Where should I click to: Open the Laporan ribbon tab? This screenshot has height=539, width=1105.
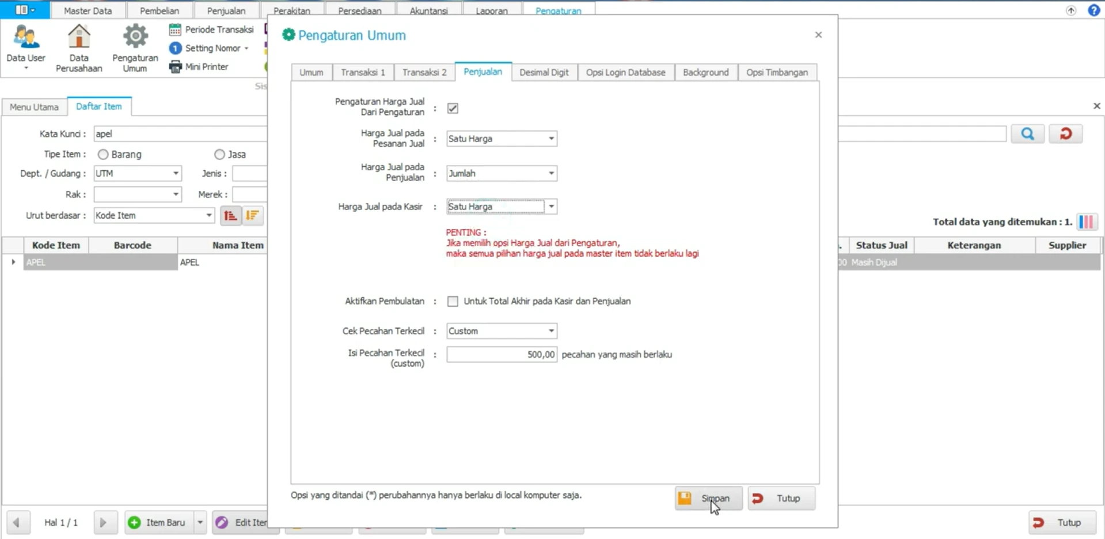(492, 10)
